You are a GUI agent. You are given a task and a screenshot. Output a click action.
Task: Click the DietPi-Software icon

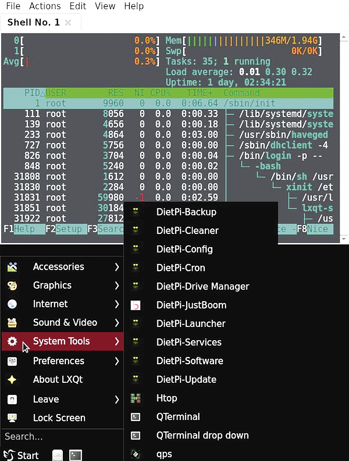click(135, 361)
